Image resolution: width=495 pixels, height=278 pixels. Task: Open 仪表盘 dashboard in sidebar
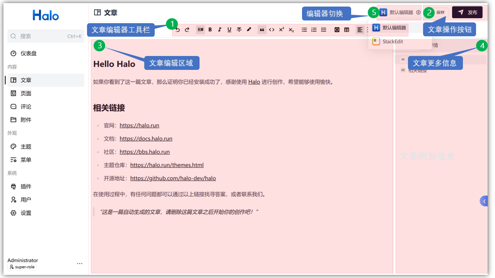(46, 54)
